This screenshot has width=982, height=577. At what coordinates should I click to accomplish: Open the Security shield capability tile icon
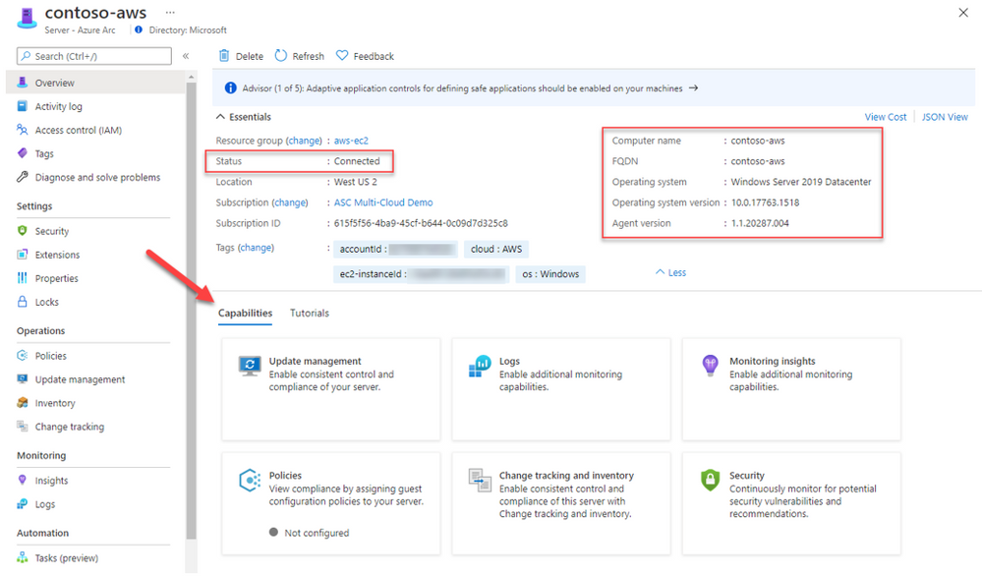[710, 481]
